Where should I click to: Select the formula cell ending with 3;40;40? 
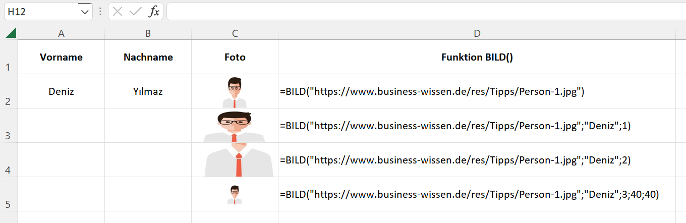pyautogui.click(x=477, y=194)
